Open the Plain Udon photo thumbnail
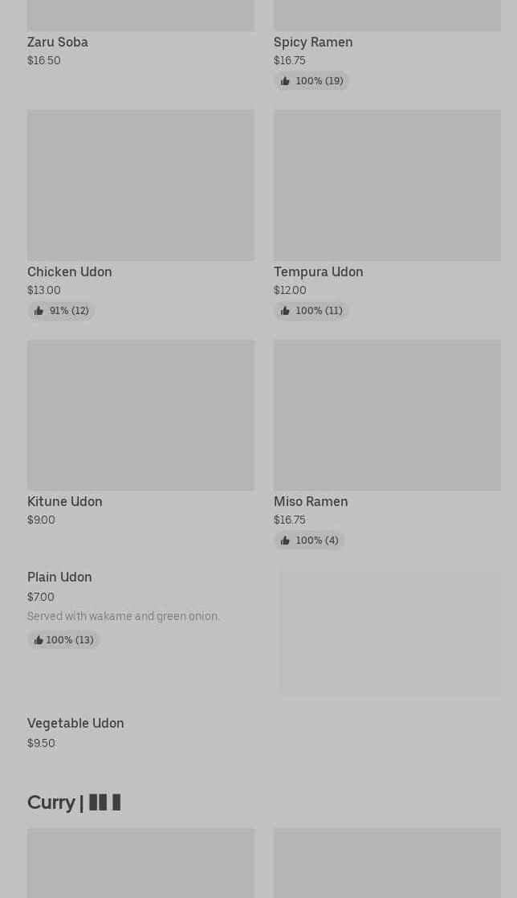 390,632
